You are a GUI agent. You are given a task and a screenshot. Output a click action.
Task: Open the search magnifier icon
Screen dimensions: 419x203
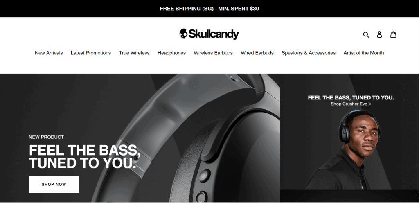click(366, 34)
